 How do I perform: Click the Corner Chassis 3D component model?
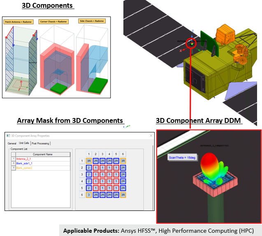coord(57,61)
